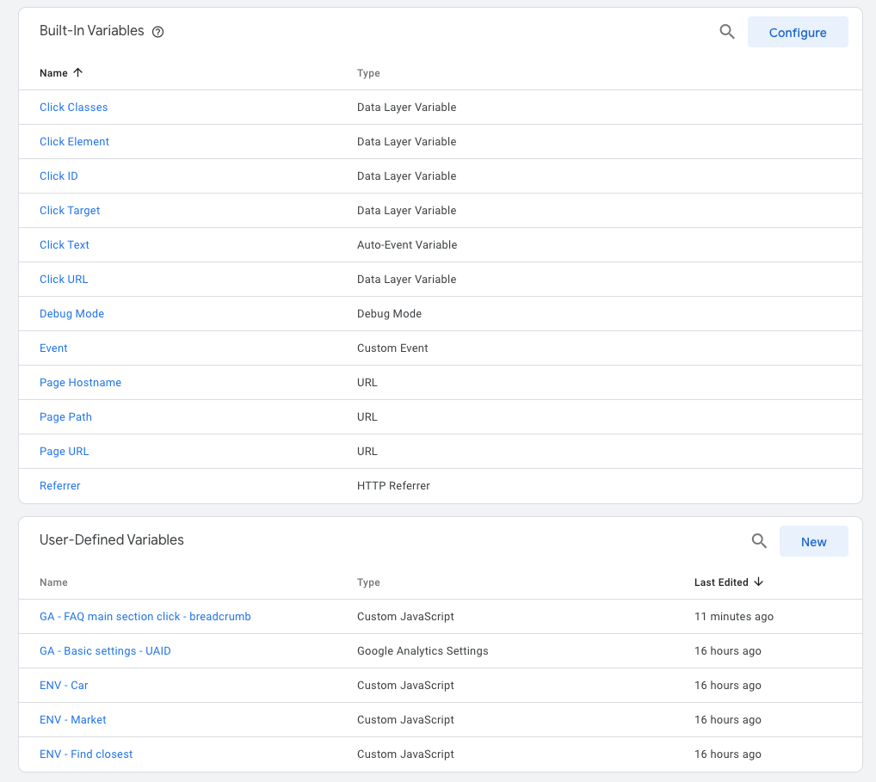Open the ENV - Market variable
This screenshot has width=876, height=782.
[x=73, y=720]
